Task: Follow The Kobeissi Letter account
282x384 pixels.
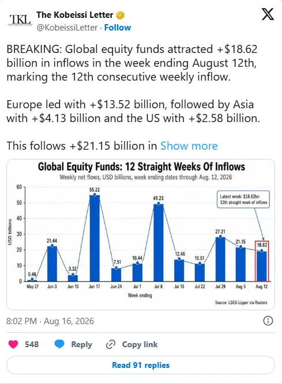Action: point(118,28)
